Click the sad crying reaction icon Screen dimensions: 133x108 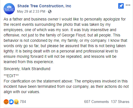click(16, 102)
